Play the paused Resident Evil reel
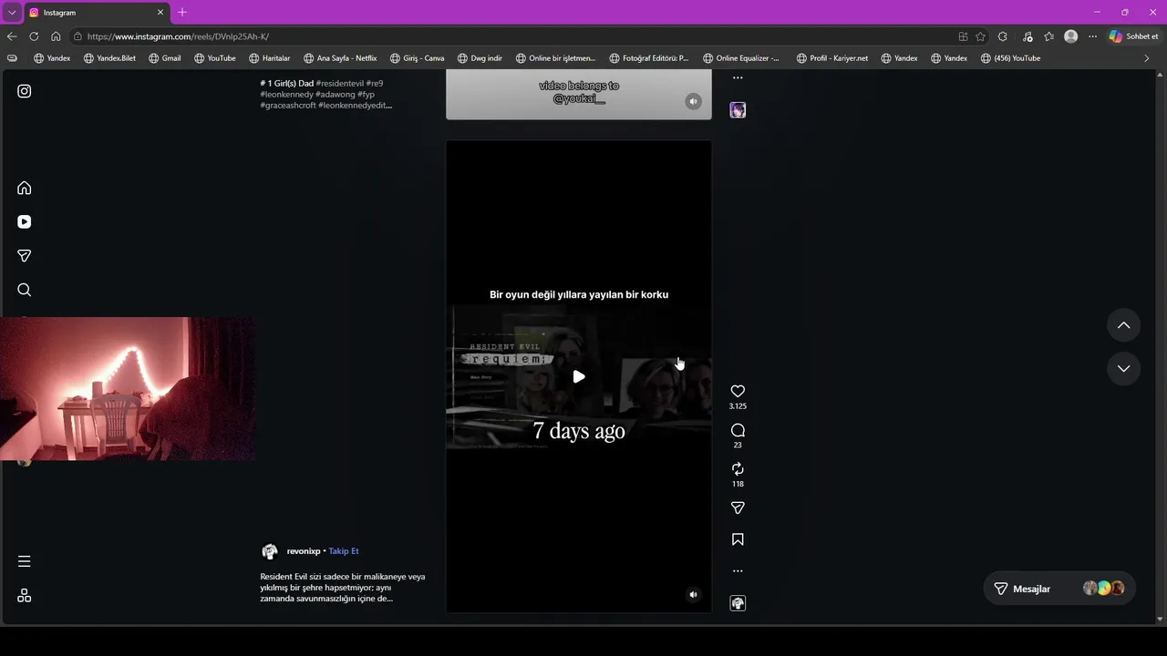The height and width of the screenshot is (656, 1167). (x=579, y=376)
